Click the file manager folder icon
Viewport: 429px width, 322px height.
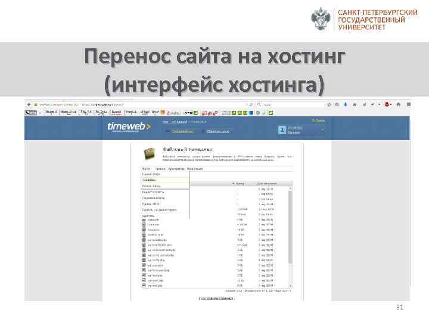pyautogui.click(x=150, y=154)
